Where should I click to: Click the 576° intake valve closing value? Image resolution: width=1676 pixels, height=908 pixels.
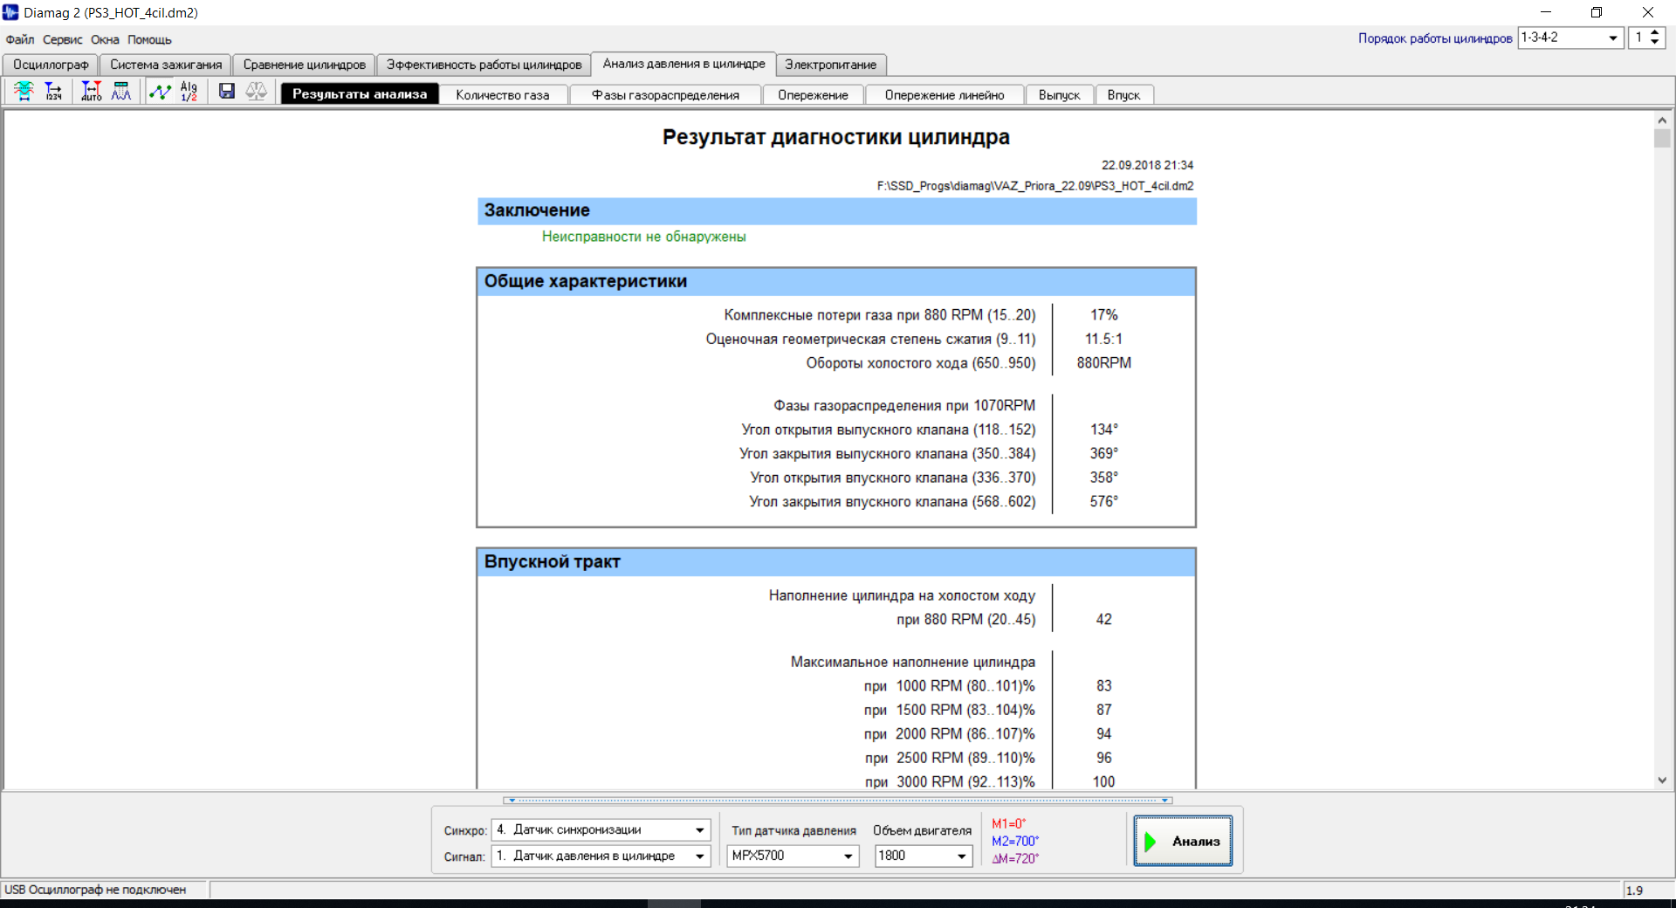tap(1103, 502)
